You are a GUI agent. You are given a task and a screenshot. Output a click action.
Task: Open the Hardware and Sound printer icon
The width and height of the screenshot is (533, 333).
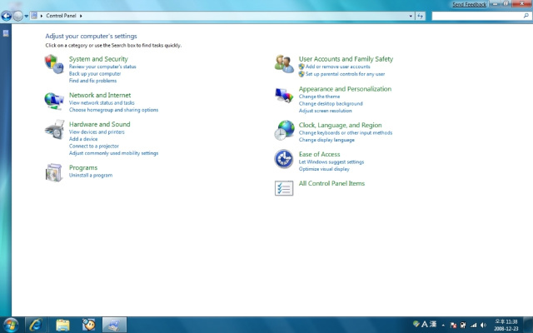(54, 130)
